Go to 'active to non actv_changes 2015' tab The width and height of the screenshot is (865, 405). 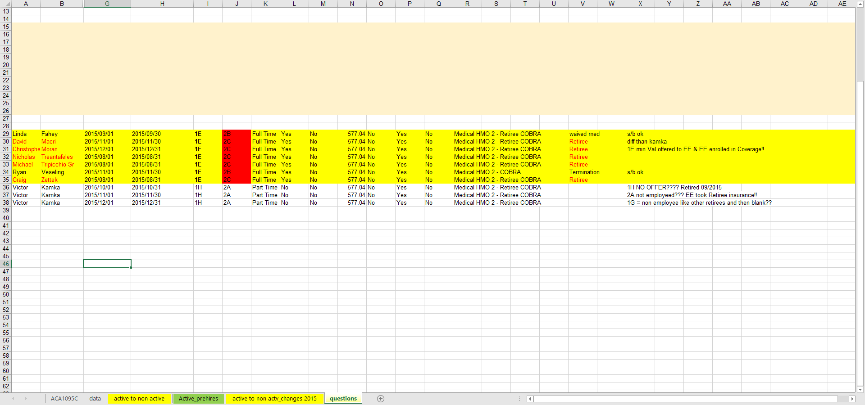click(x=274, y=399)
